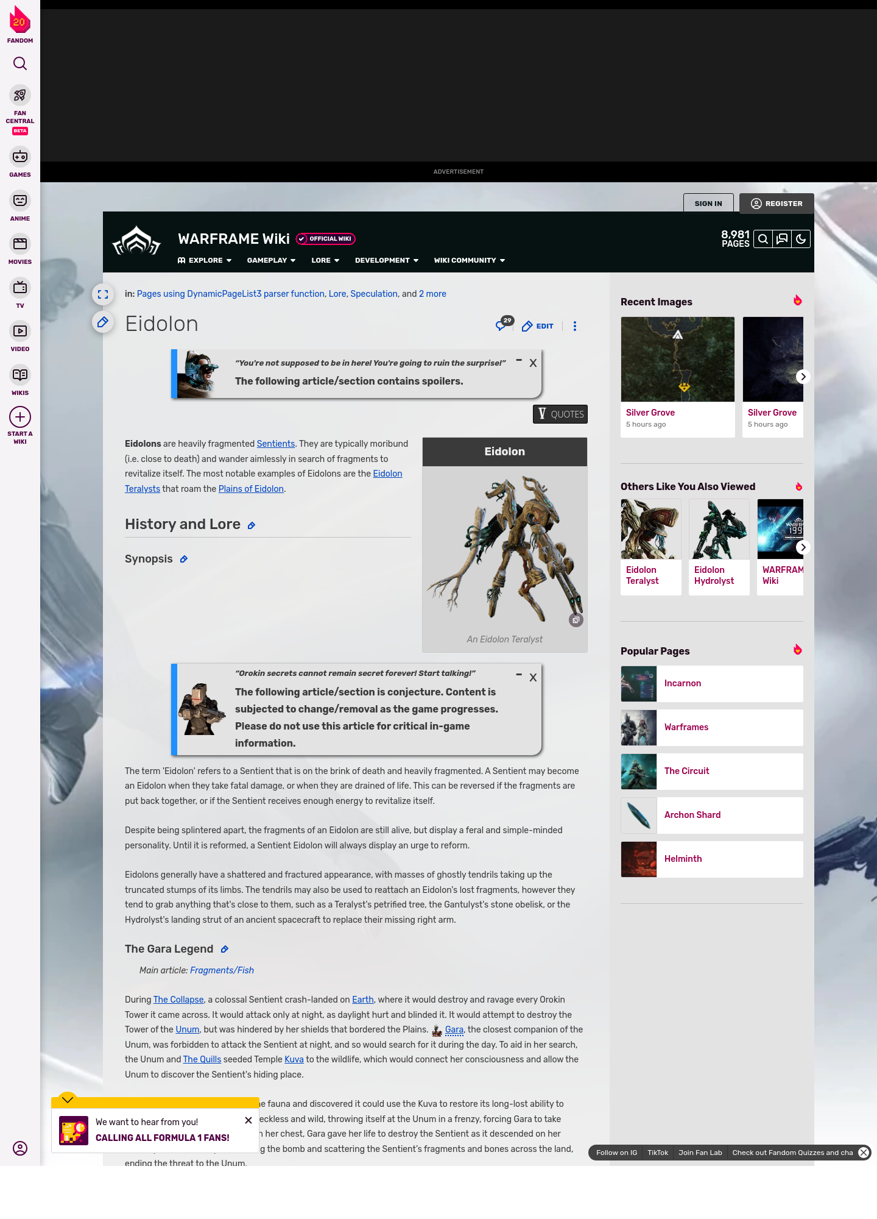Advance Recent Images carousel arrow
Viewport: 877px width, 1219px height.
(803, 377)
